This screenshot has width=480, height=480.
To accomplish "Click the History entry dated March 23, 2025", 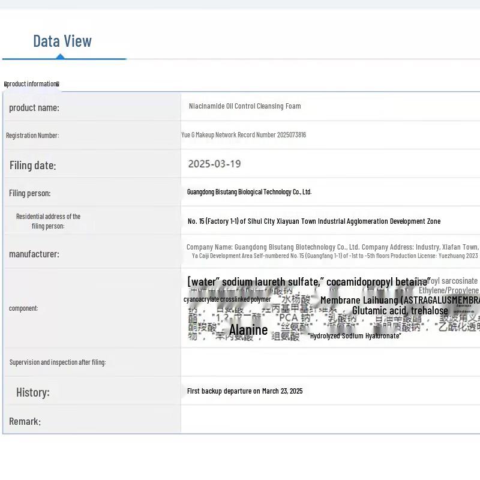I will [x=245, y=391].
